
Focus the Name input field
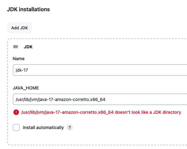point(100,70)
